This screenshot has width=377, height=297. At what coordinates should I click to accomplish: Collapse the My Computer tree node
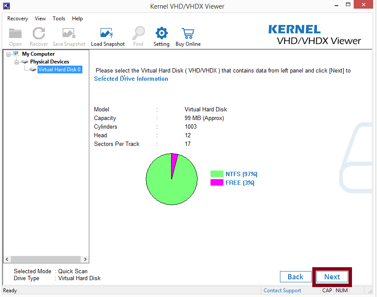[x=9, y=54]
